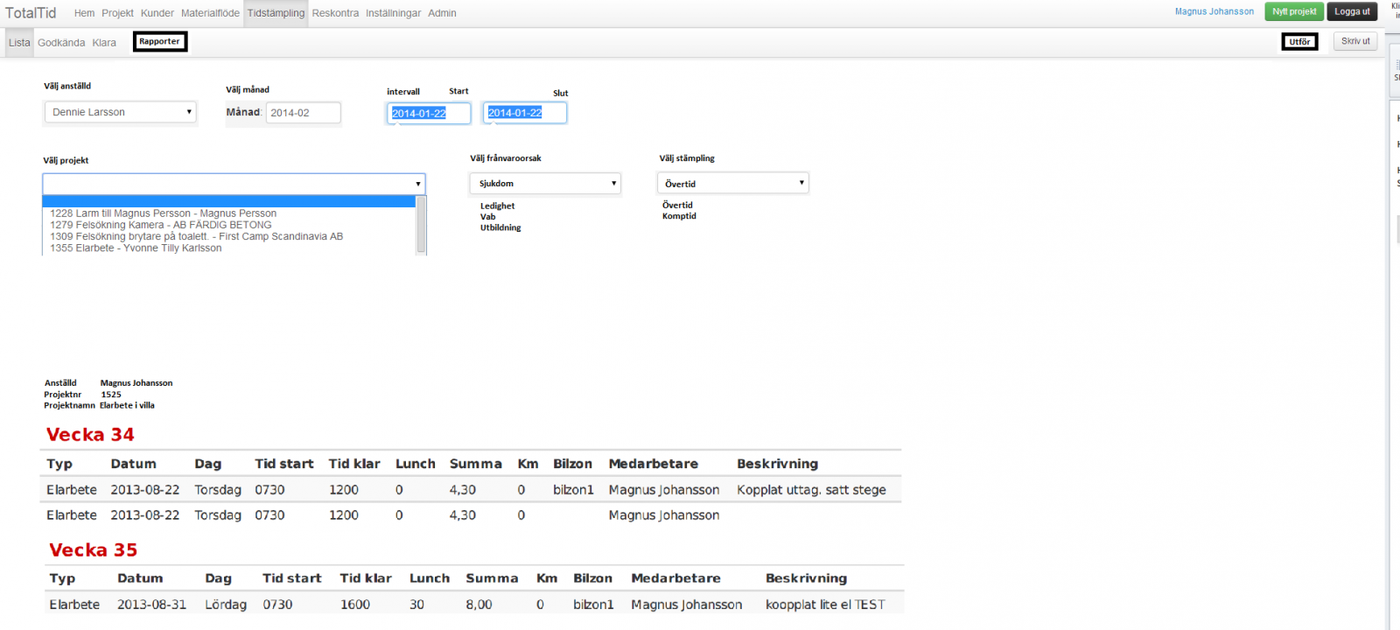Viewport: 1400px width, 630px height.
Task: Click the interval Start date field
Action: click(x=428, y=114)
